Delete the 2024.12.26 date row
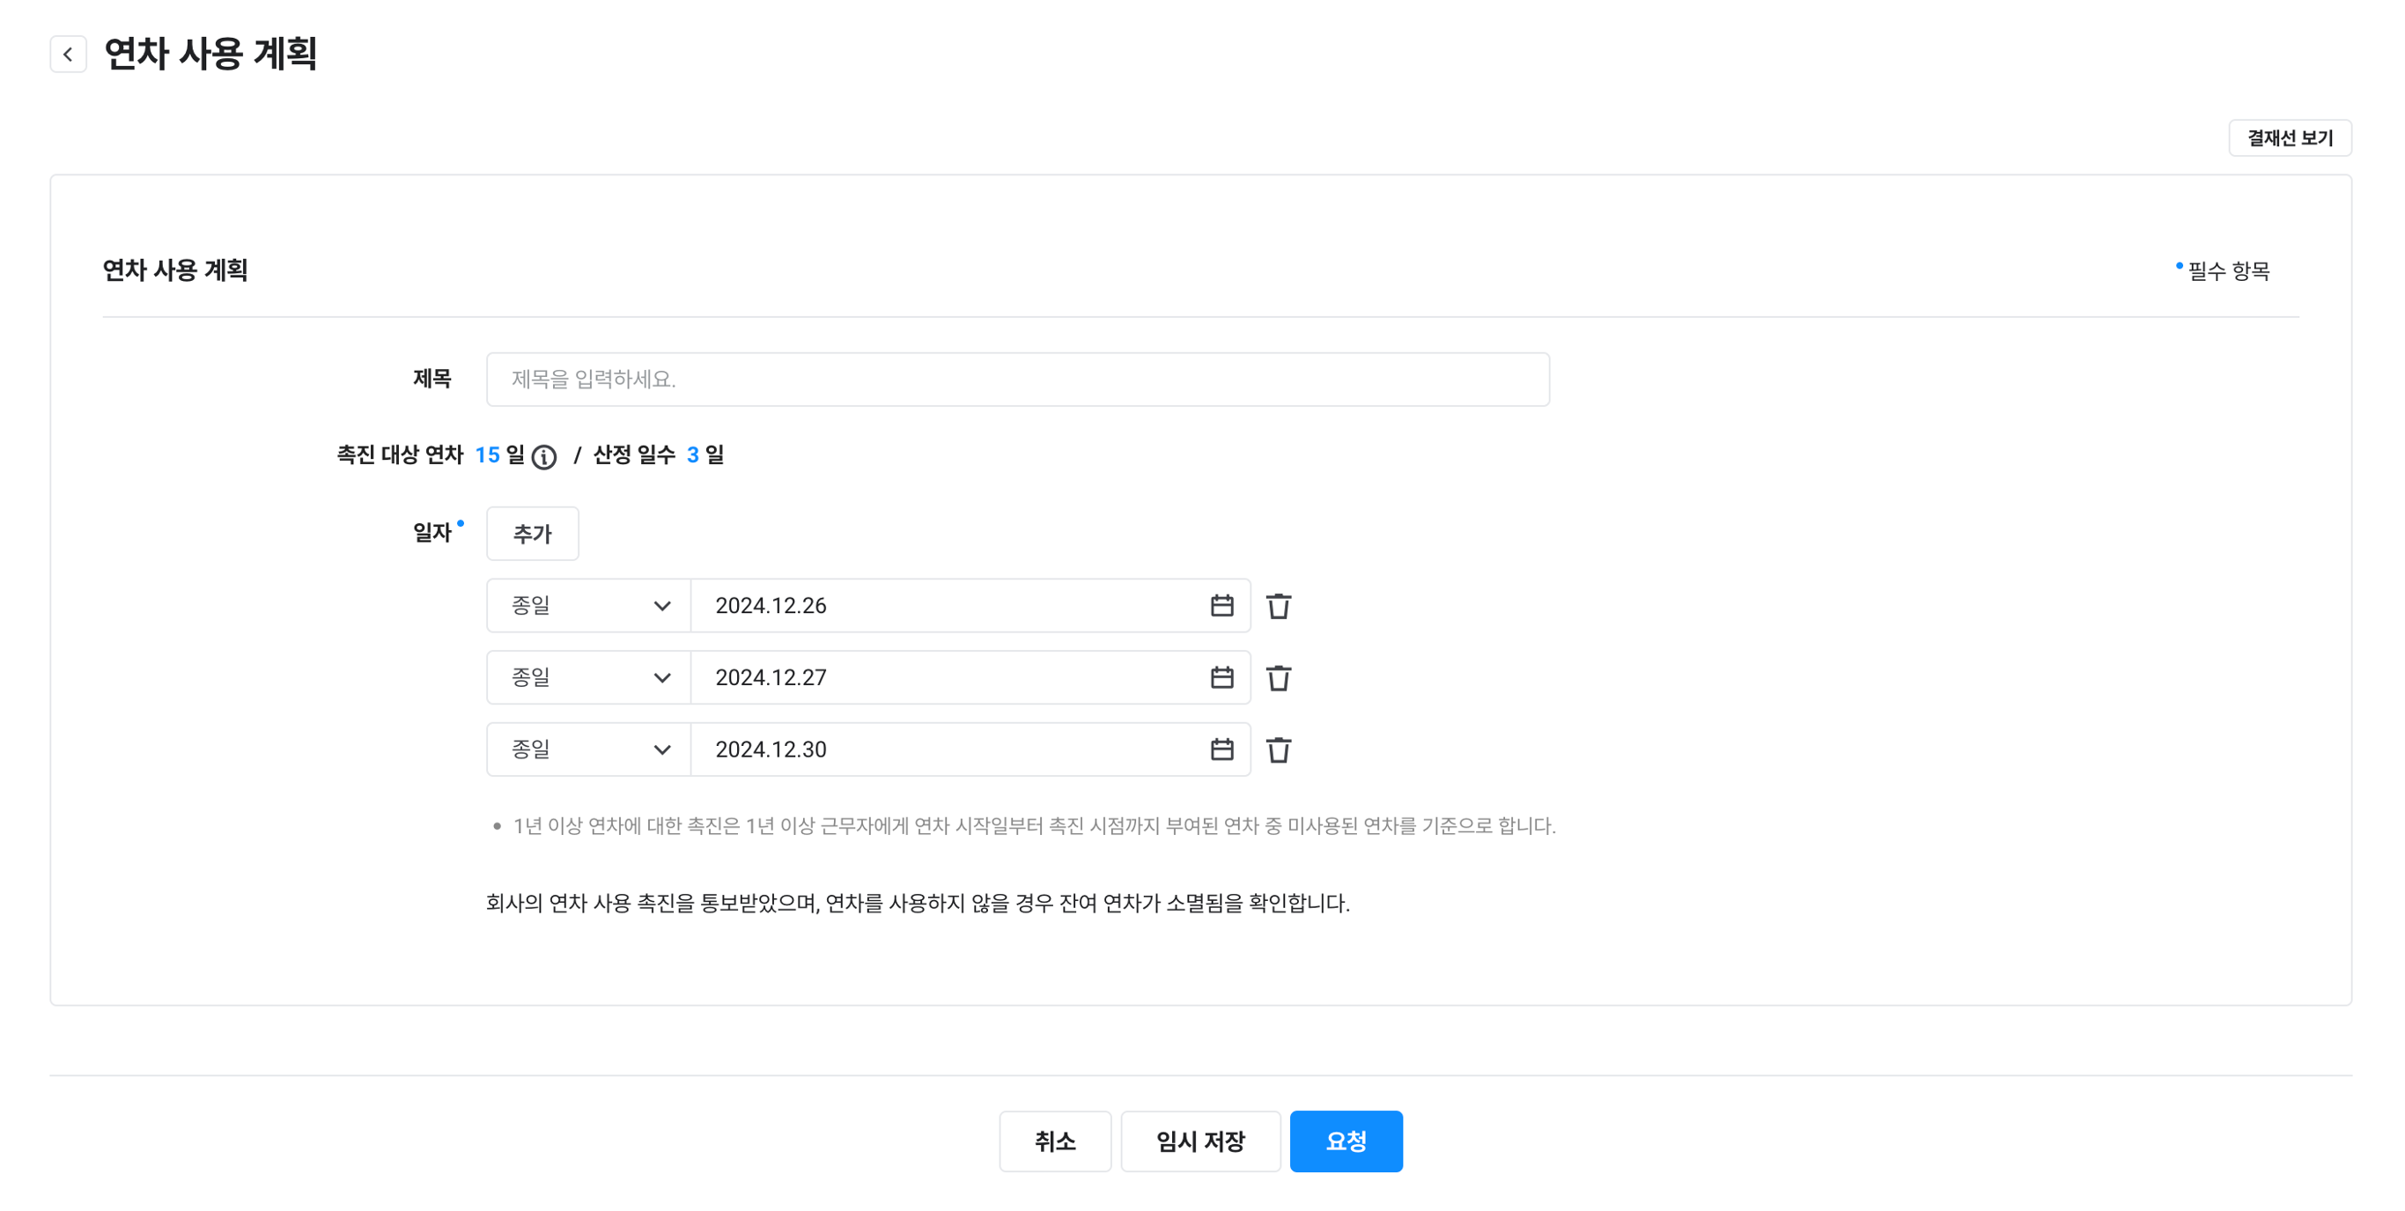 (x=1278, y=607)
